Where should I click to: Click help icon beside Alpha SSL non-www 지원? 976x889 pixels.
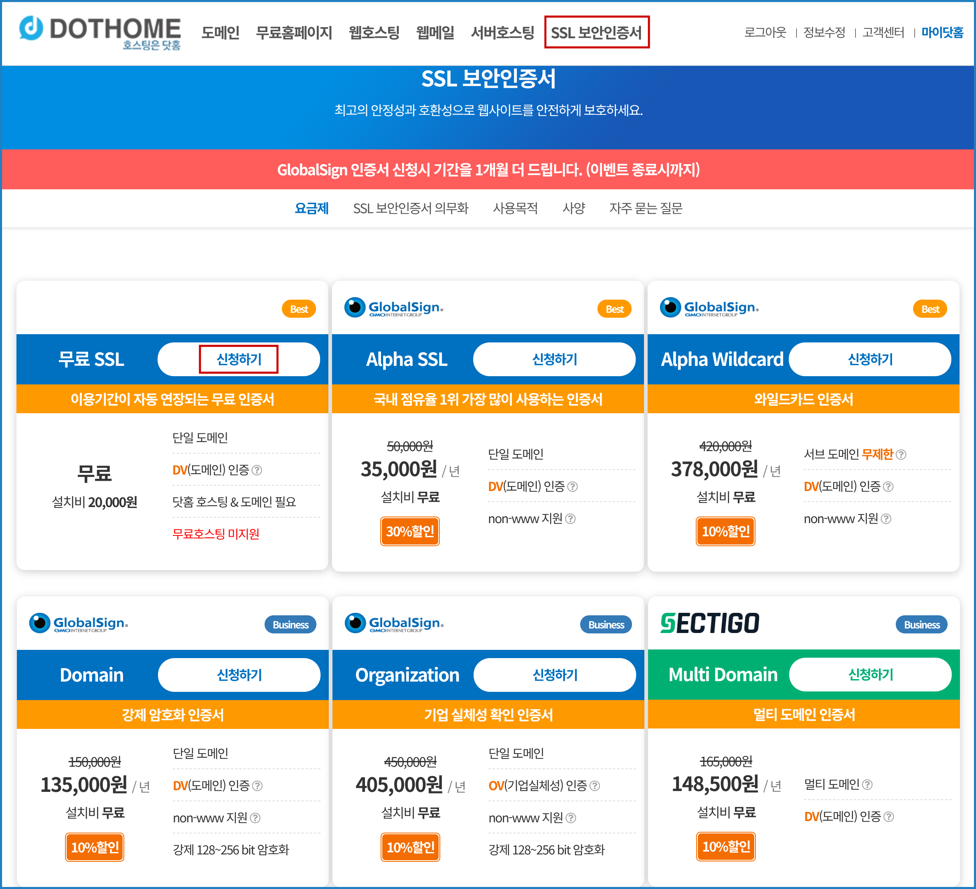[x=571, y=519]
